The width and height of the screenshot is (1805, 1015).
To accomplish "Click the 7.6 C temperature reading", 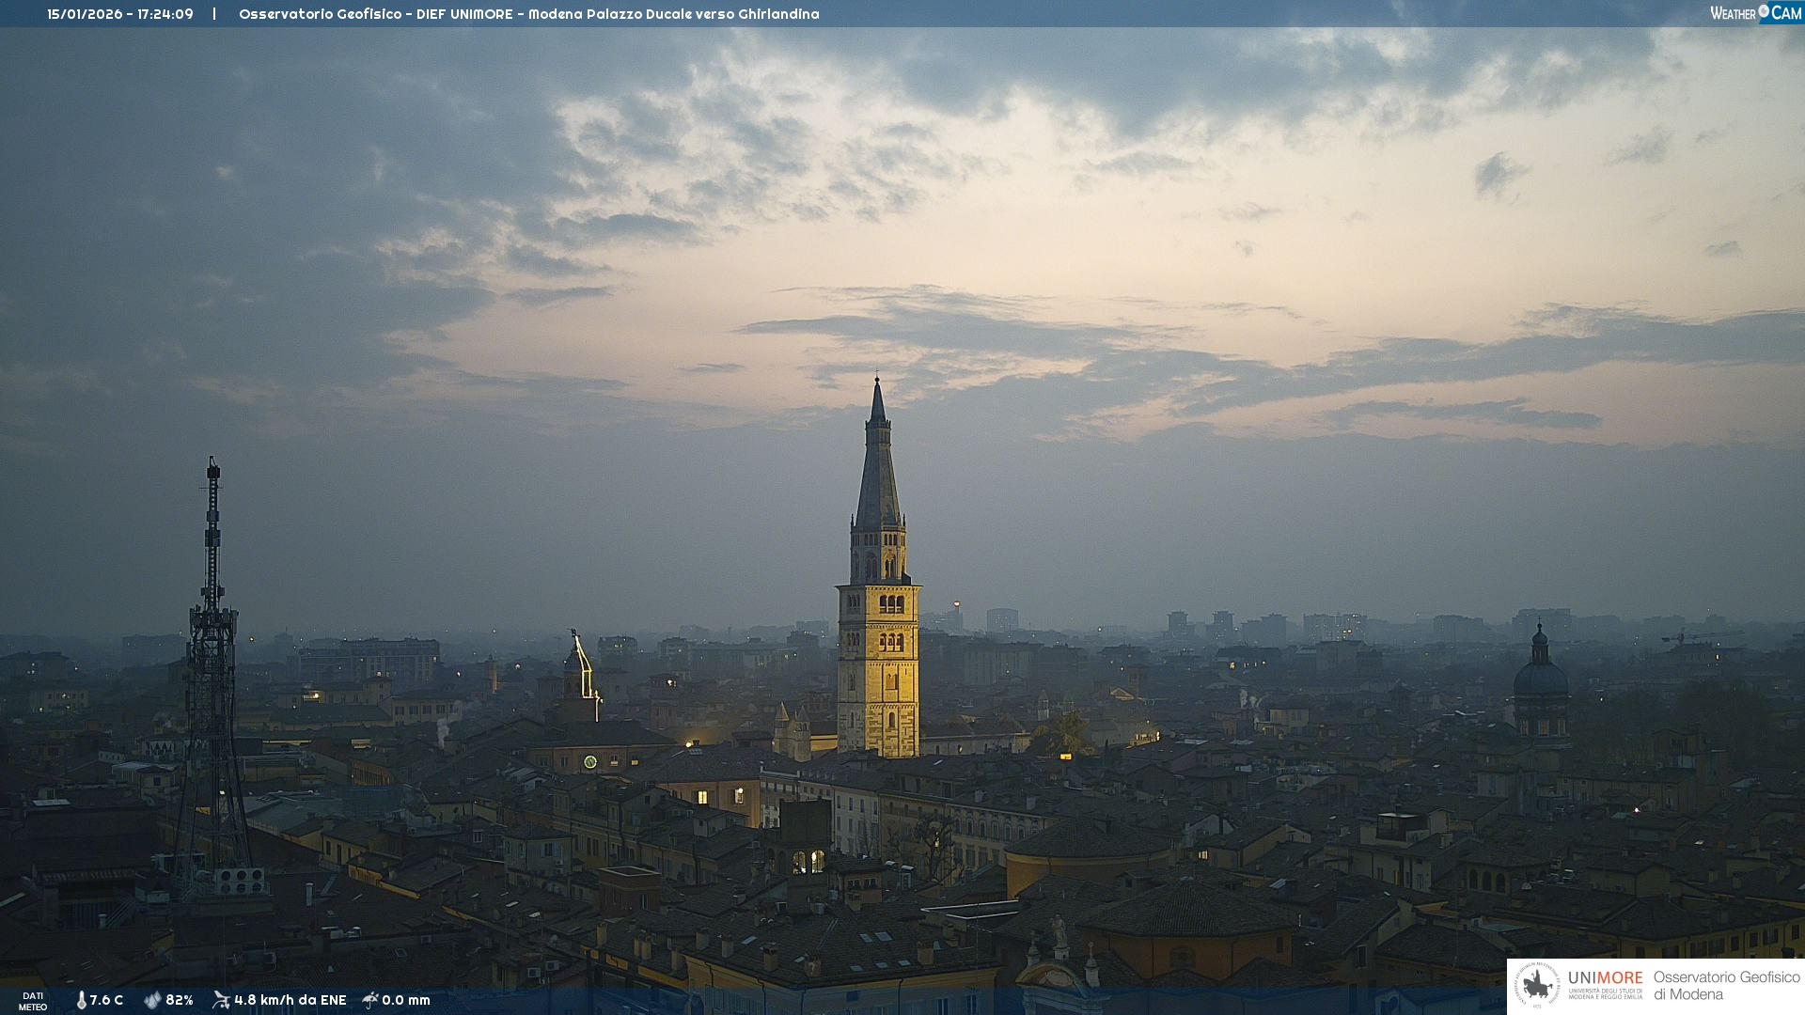I will [106, 1000].
